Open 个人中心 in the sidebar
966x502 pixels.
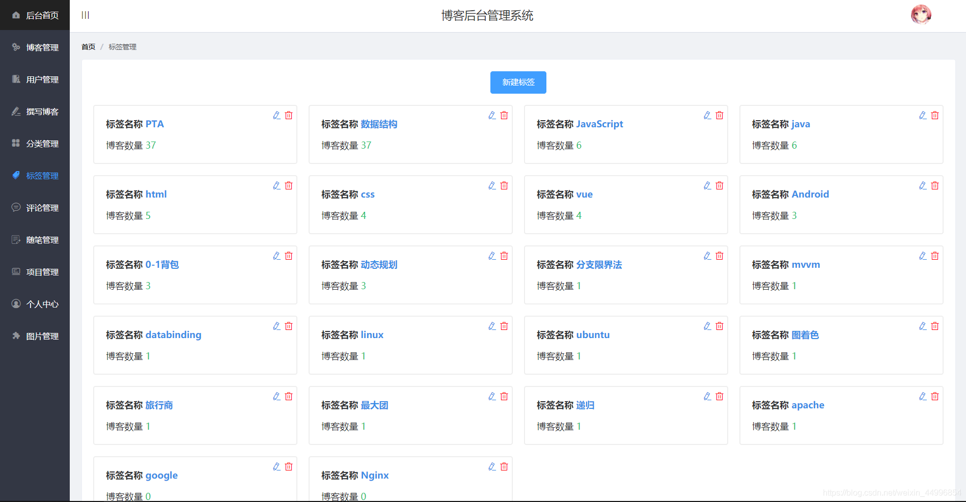click(35, 304)
